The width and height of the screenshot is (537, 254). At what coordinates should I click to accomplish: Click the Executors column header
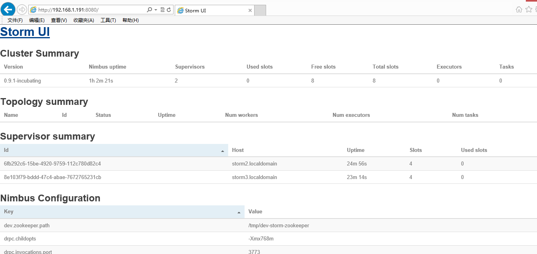[x=449, y=67]
